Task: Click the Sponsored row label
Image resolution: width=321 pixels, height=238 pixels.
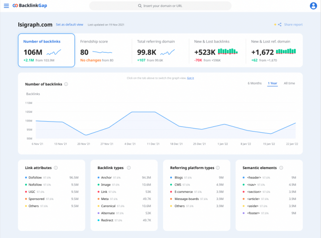Action: coord(36,199)
